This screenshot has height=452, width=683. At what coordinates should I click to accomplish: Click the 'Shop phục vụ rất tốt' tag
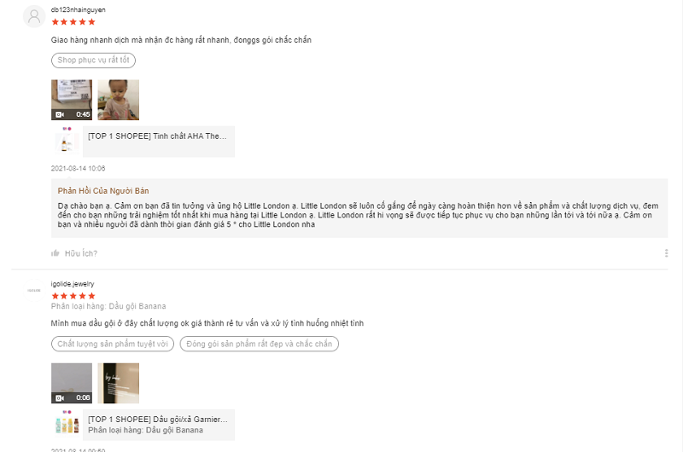(93, 60)
